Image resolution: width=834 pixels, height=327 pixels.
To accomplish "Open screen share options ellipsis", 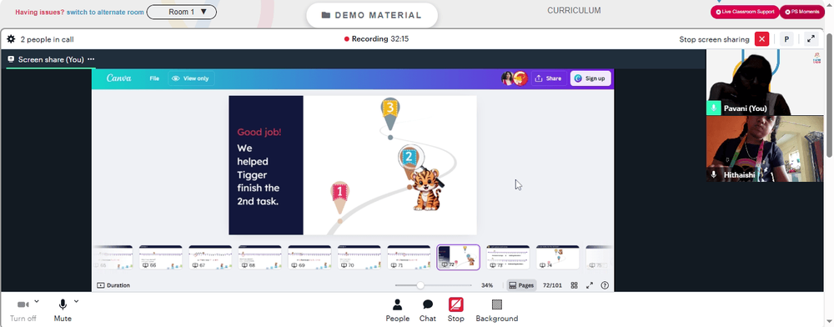I will click(91, 59).
